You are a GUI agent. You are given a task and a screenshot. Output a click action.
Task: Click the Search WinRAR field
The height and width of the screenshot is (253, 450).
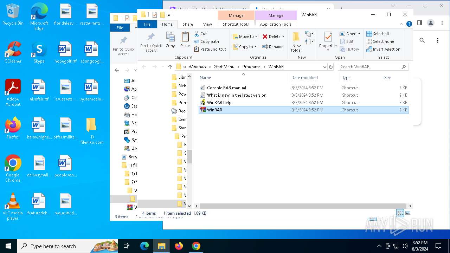[x=373, y=67]
